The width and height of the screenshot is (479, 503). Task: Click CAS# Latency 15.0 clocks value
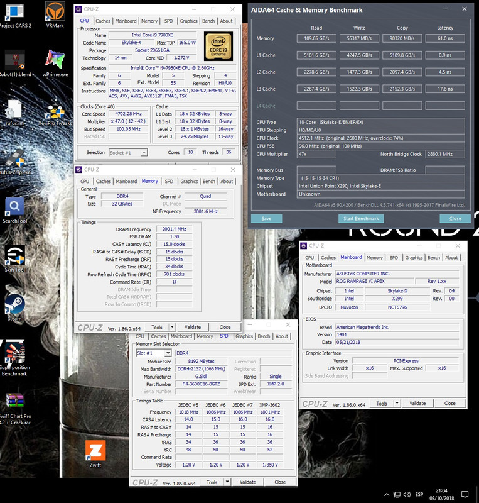pos(174,244)
